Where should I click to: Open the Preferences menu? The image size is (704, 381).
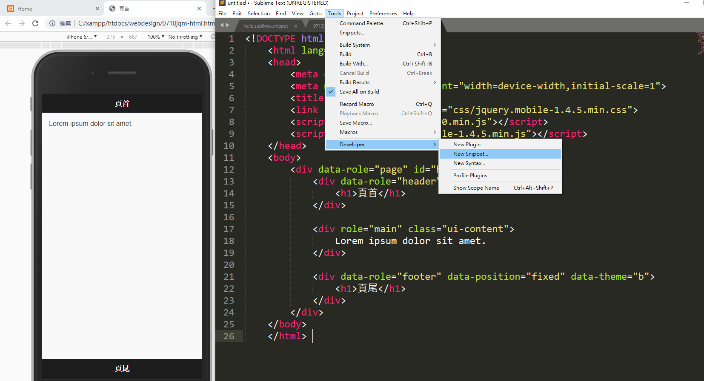pos(383,14)
